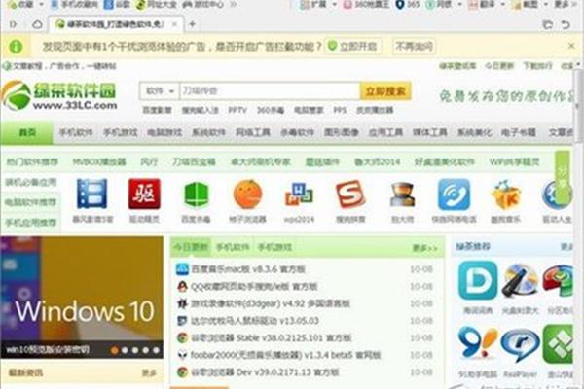The image size is (584, 389).
Task: Open the 更多>> link in update list
Action: pyautogui.click(x=425, y=248)
